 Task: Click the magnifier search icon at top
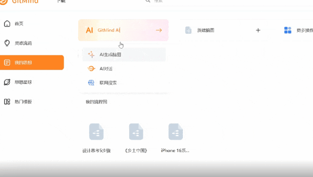(x=148, y=1)
